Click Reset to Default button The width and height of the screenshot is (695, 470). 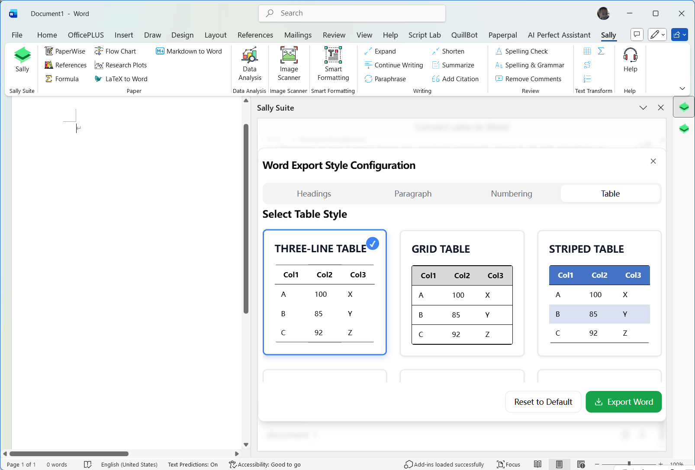click(543, 402)
